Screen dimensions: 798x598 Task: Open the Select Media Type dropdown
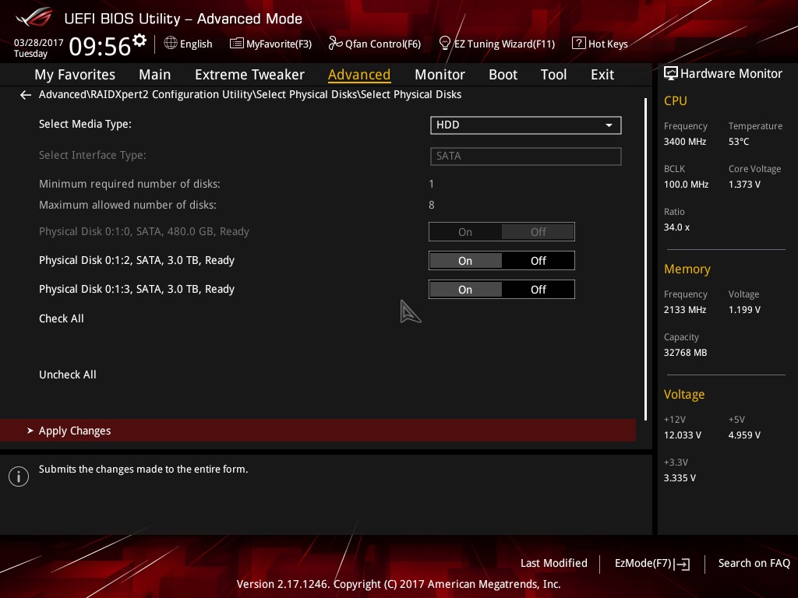(x=609, y=125)
